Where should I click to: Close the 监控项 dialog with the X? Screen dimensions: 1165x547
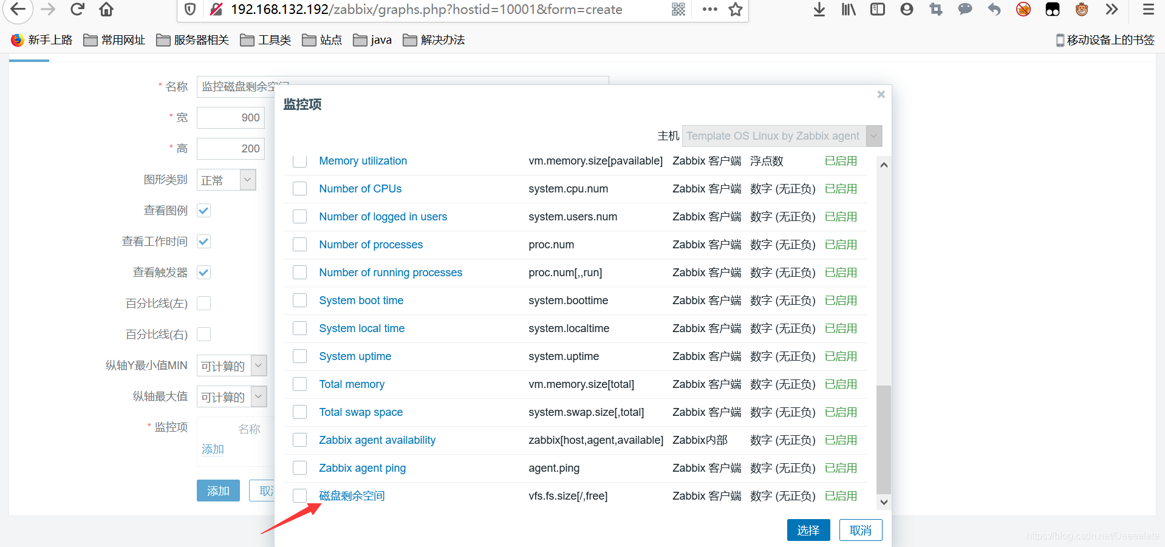(x=881, y=94)
